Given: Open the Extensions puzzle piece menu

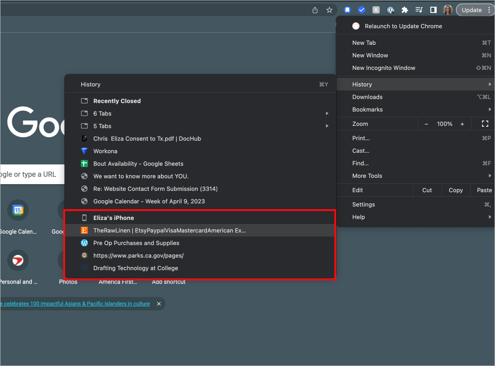Looking at the screenshot, I should pos(405,10).
